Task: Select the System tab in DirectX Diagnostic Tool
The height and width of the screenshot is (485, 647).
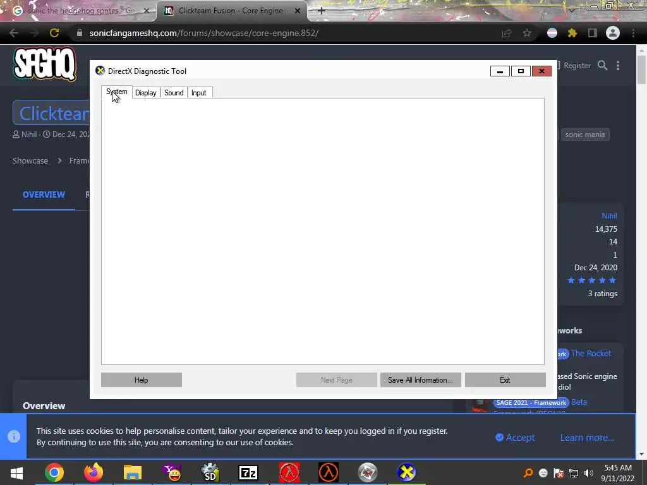Action: coord(117,92)
